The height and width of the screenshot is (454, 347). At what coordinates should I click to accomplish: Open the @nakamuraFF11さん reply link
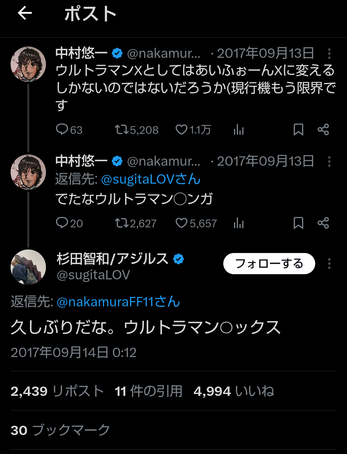(x=118, y=302)
